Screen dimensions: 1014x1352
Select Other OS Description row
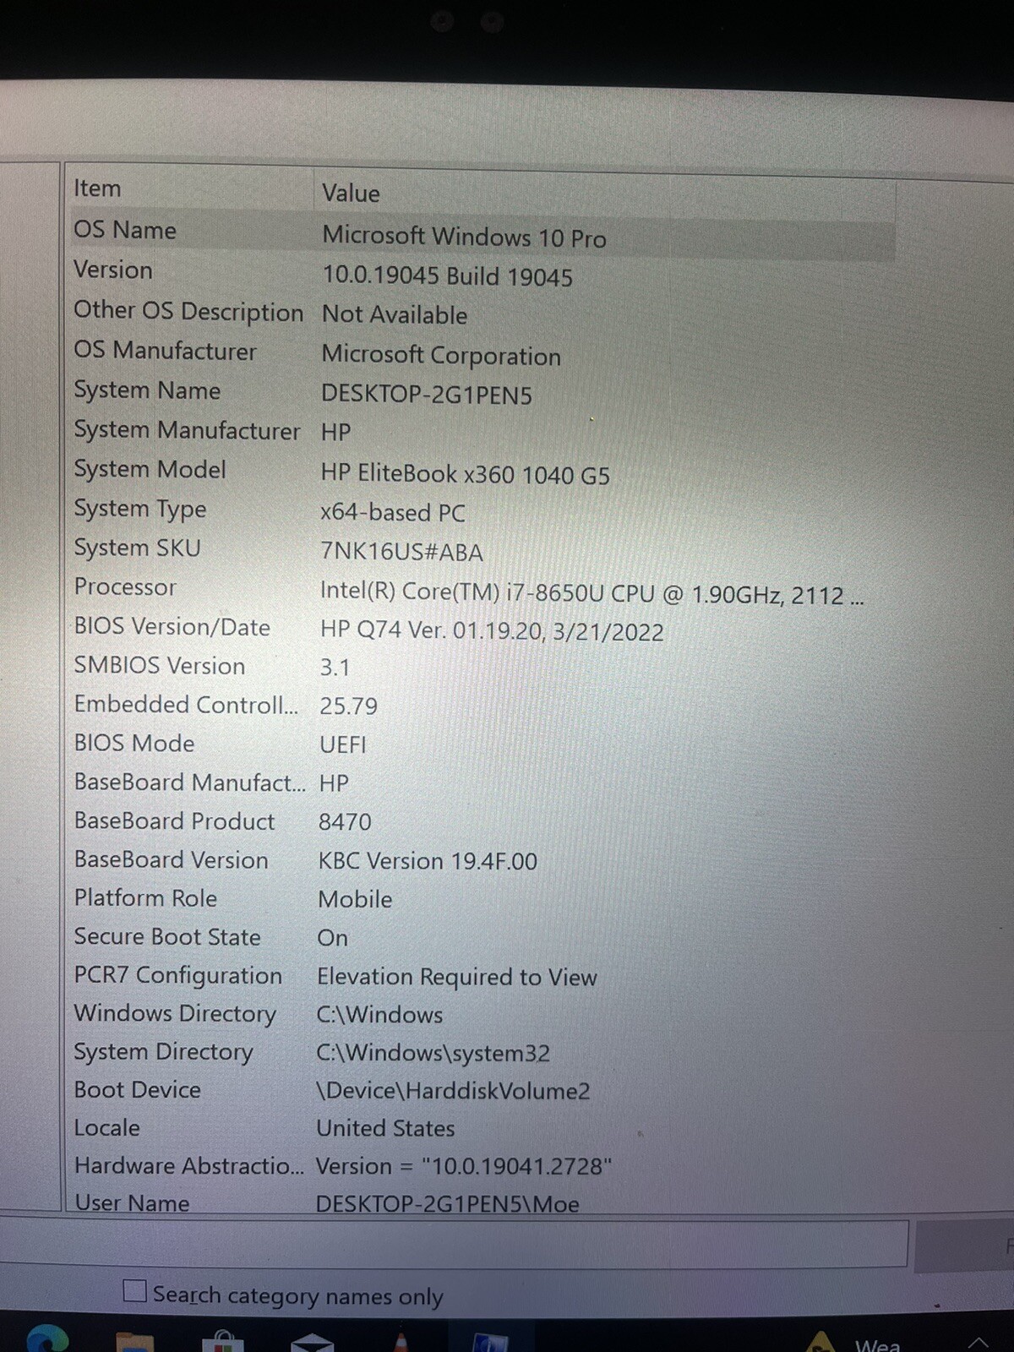click(x=480, y=313)
